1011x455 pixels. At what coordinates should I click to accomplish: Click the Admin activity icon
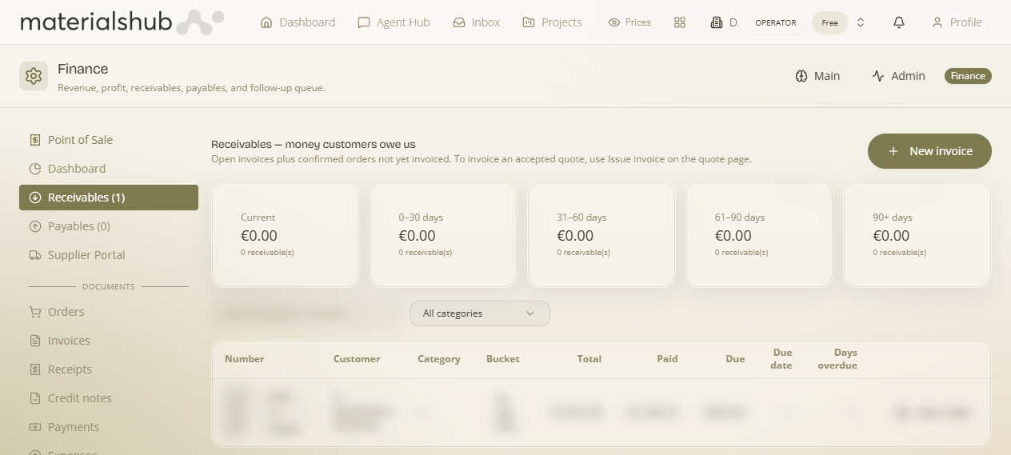coord(878,76)
